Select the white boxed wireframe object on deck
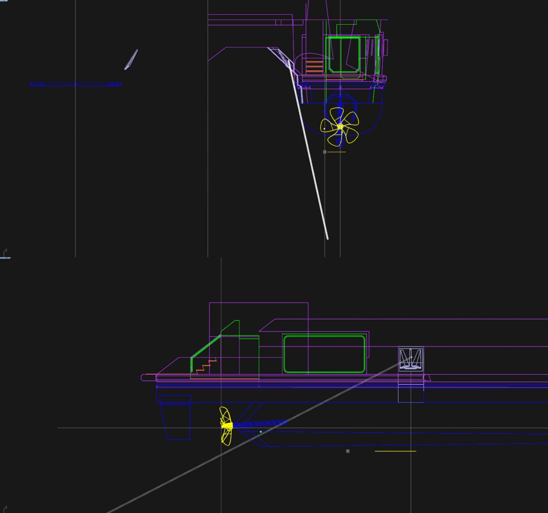The height and width of the screenshot is (513, 548). coord(411,359)
